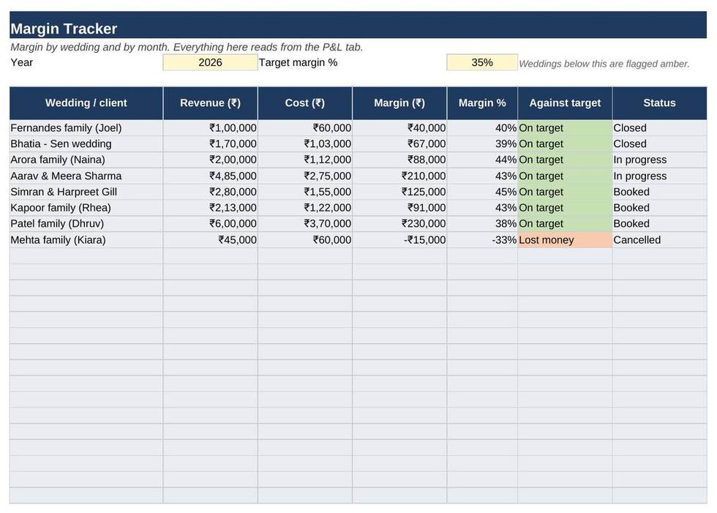The height and width of the screenshot is (513, 717).
Task: Select margin cell ₹67,000
Action: [x=399, y=144]
